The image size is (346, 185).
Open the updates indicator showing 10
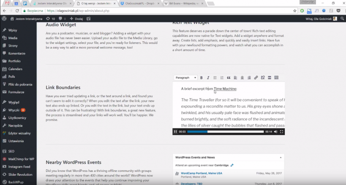50,19
